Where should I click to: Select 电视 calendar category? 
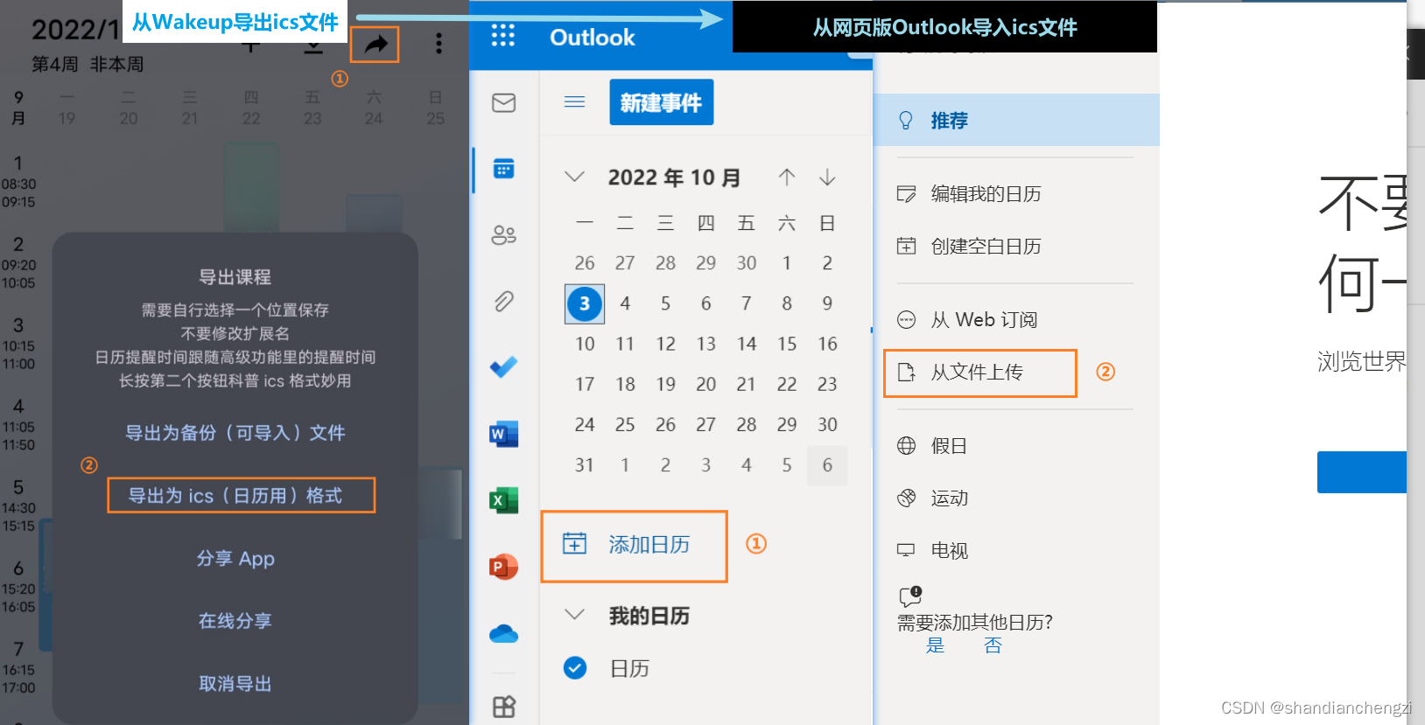click(949, 551)
